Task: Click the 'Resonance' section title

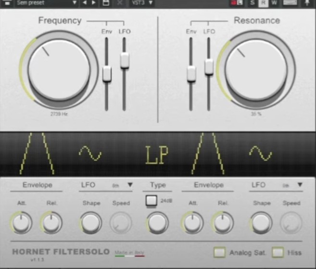Action: click(x=257, y=21)
